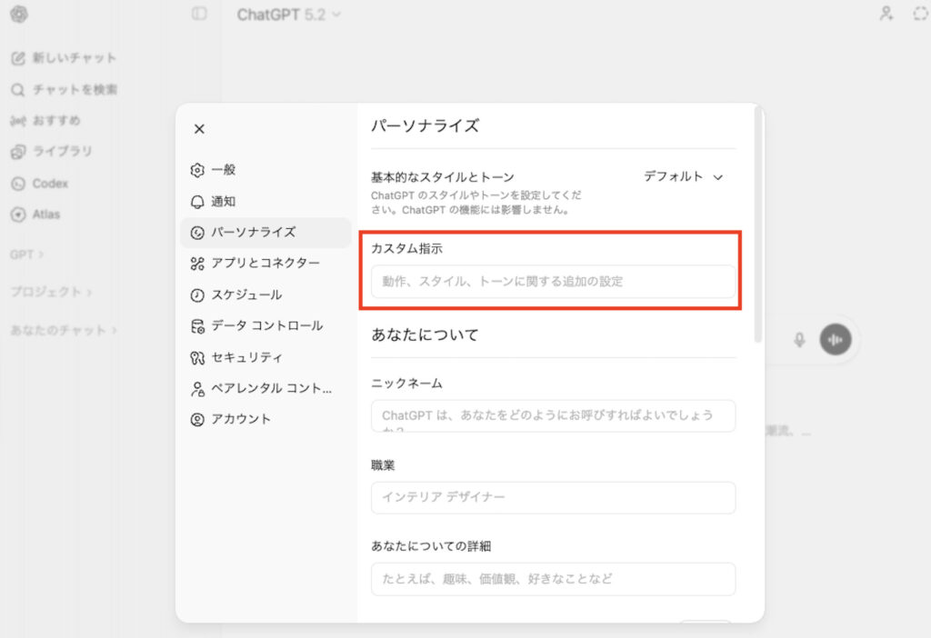
Task: Open Codex from the sidebar
Action: pos(49,184)
